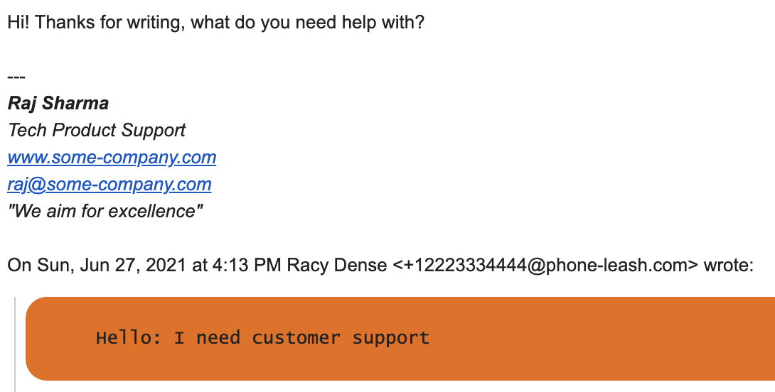775x392 pixels.
Task: Click the greeting line starting with Hi! Thanks
Action: (216, 23)
